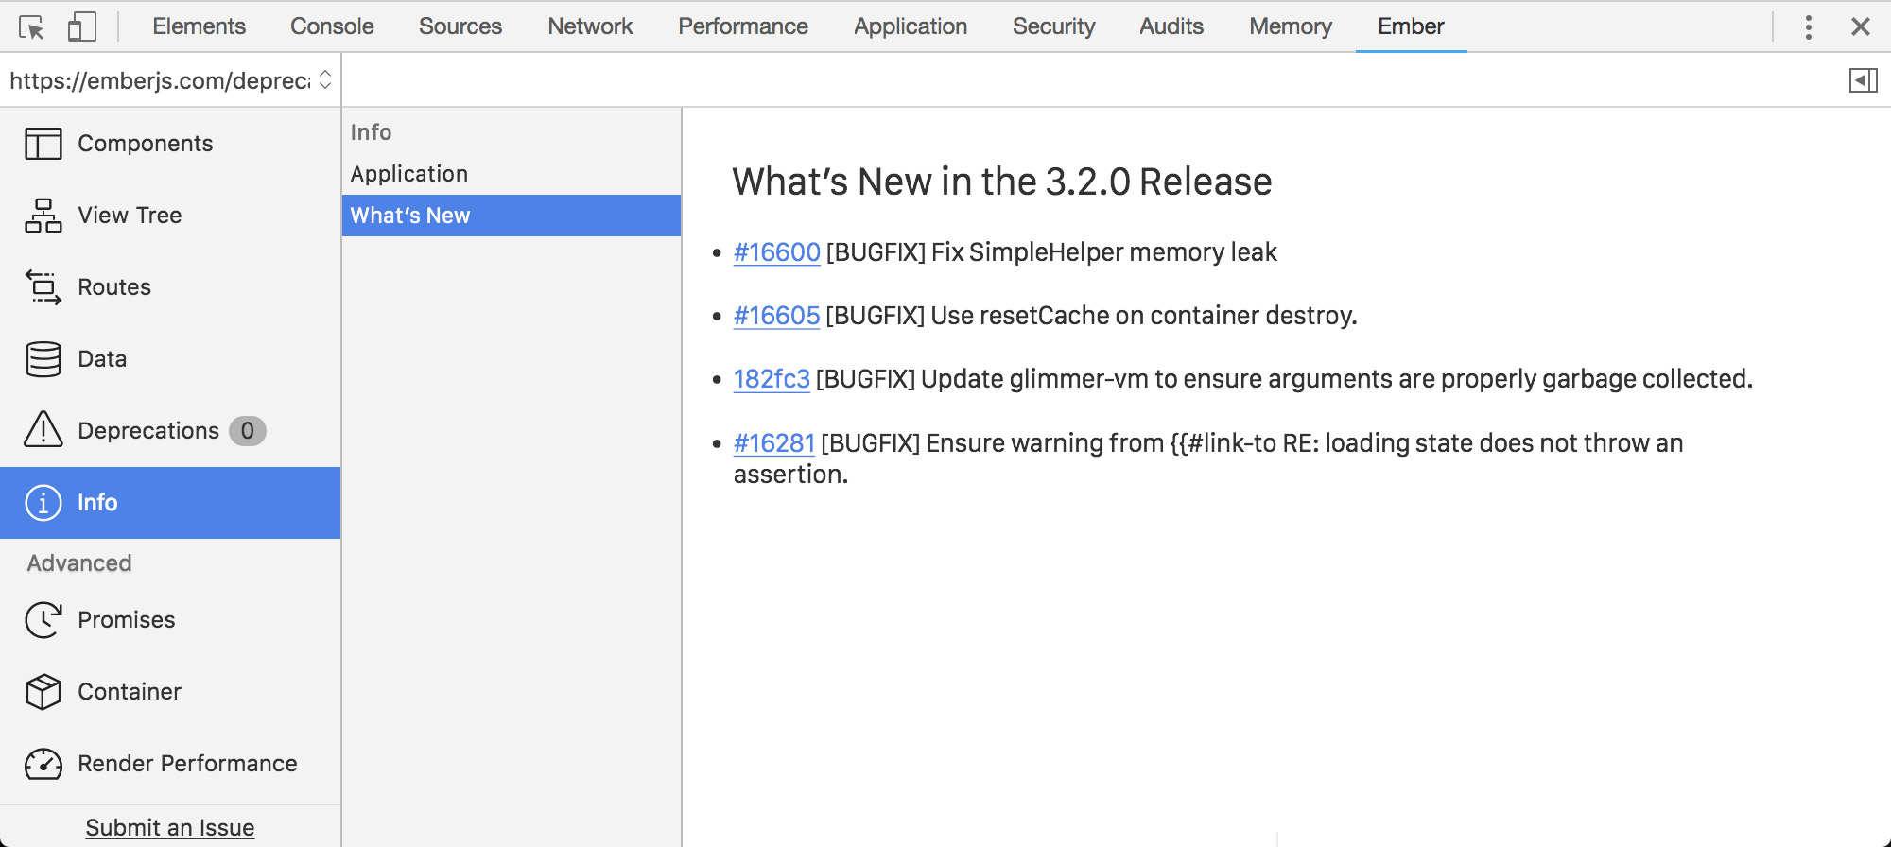Click the 'Use resetCache on container destroy.' text

[x=1144, y=316]
